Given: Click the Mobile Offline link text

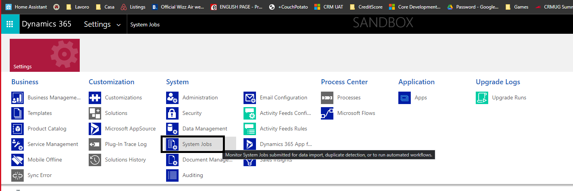Looking at the screenshot, I should click(45, 160).
